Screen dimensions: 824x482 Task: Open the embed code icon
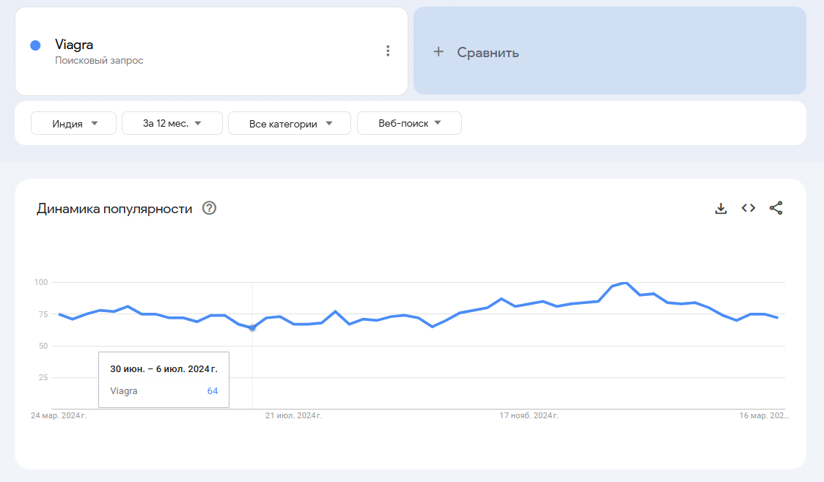(x=748, y=208)
